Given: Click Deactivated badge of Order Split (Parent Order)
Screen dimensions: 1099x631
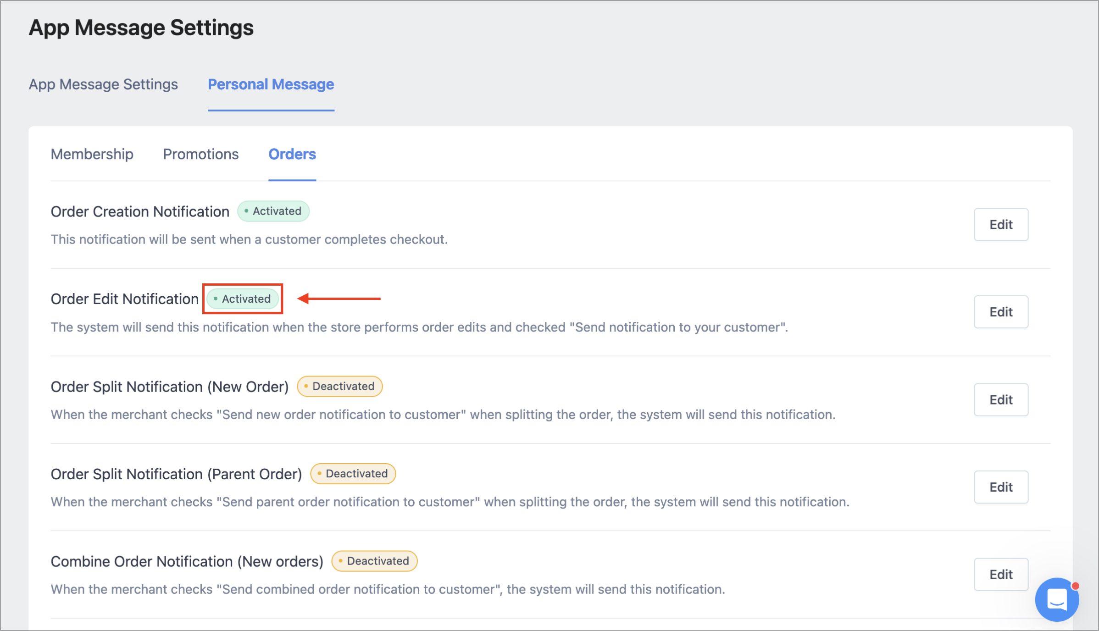Looking at the screenshot, I should (x=353, y=474).
